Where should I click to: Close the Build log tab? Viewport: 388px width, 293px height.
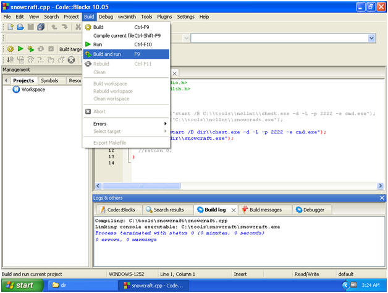point(234,210)
